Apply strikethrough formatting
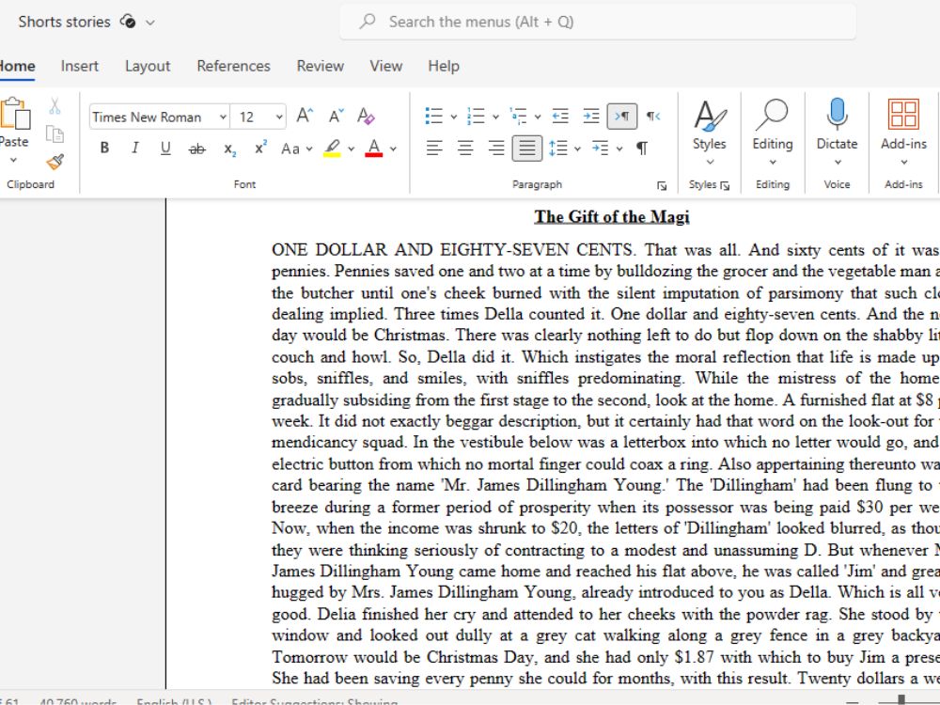 tap(196, 149)
